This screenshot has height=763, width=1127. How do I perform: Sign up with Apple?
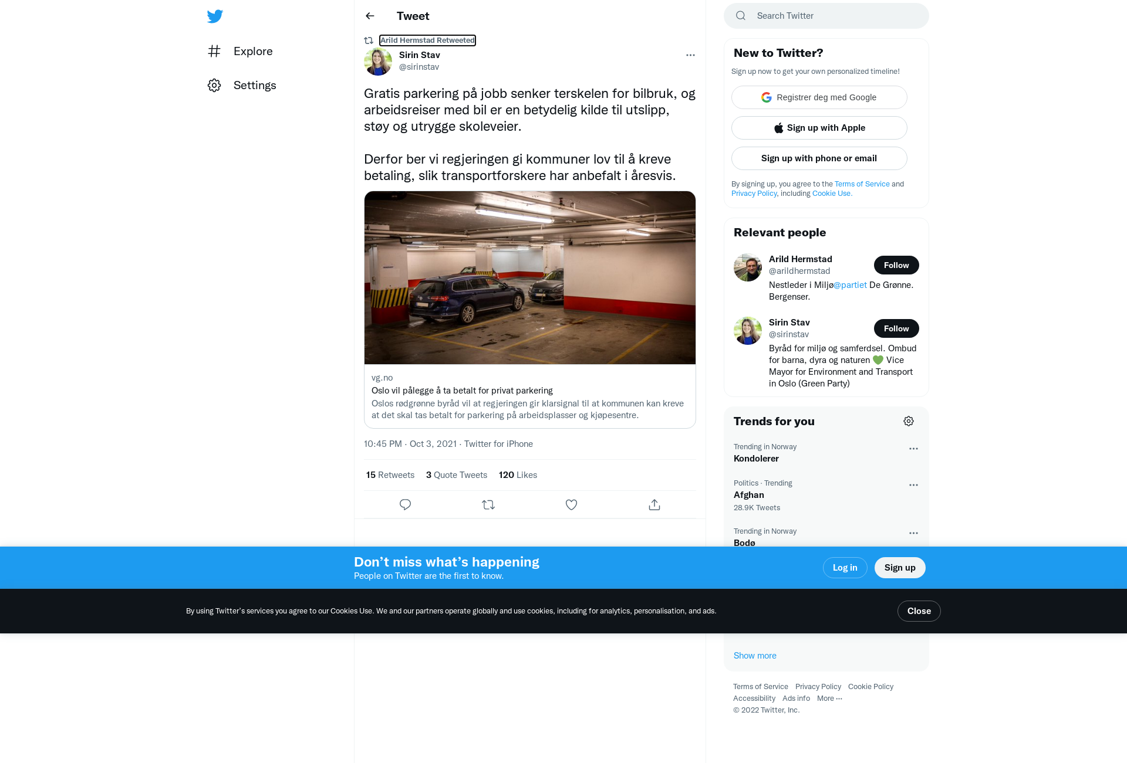(819, 128)
